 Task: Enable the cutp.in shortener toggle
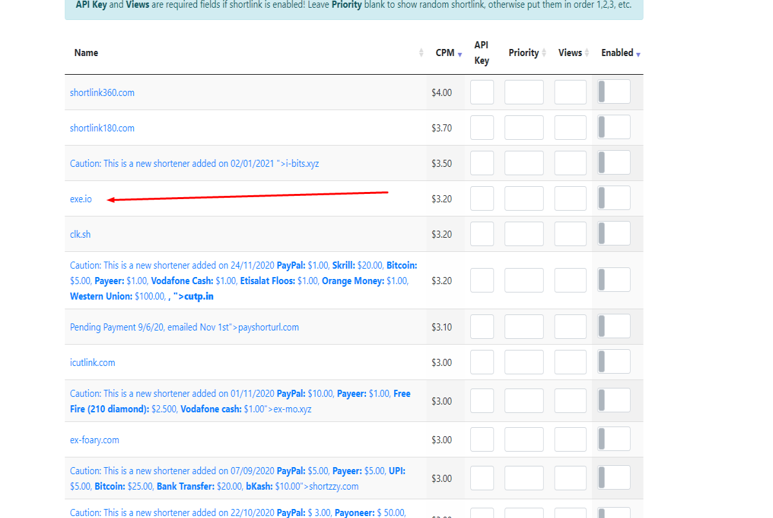(614, 280)
